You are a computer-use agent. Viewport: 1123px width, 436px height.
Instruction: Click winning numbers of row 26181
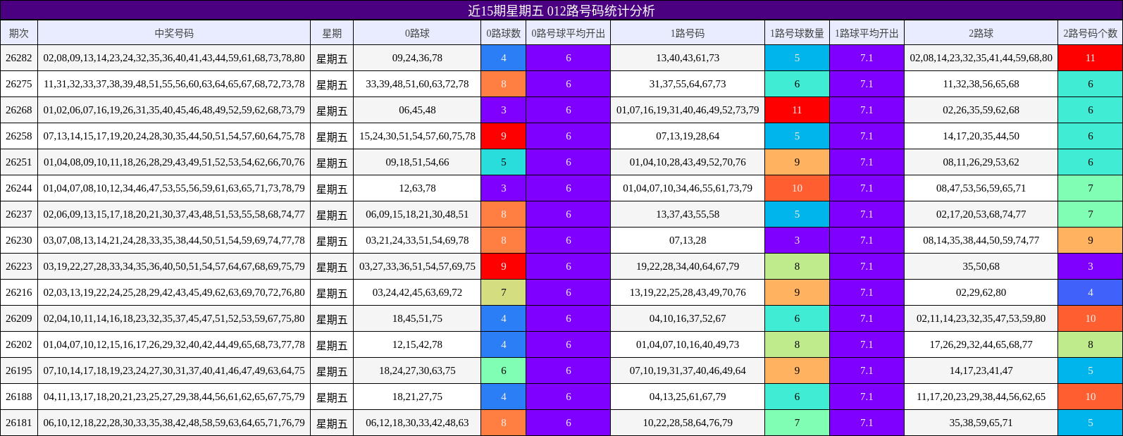[x=174, y=423]
